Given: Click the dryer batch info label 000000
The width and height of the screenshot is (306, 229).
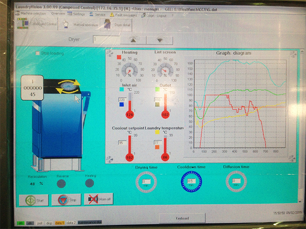Looking at the screenshot, I should [32, 88].
